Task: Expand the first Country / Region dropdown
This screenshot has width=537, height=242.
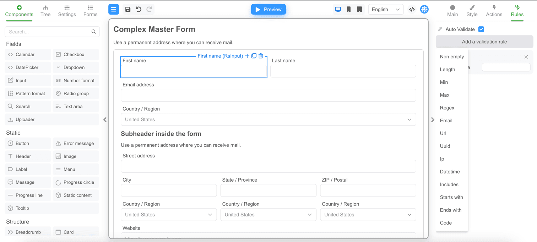Action: (x=268, y=120)
